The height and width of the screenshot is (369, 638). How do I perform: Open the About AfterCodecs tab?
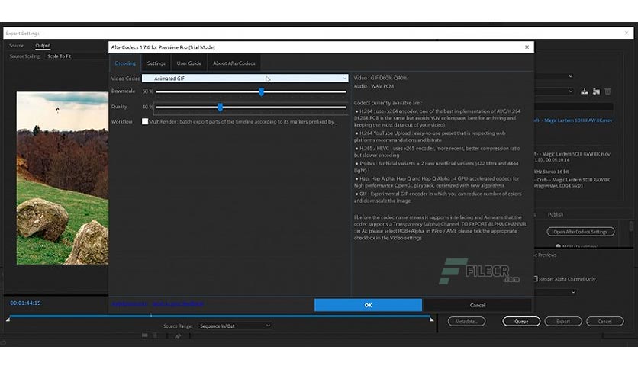[234, 63]
